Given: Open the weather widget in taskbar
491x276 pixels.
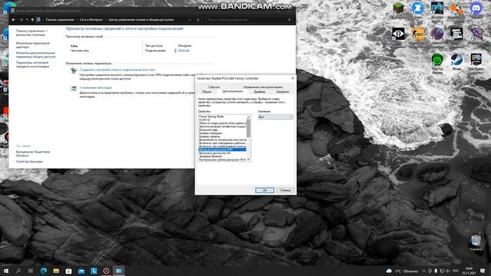Looking at the screenshot, I should [x=402, y=271].
